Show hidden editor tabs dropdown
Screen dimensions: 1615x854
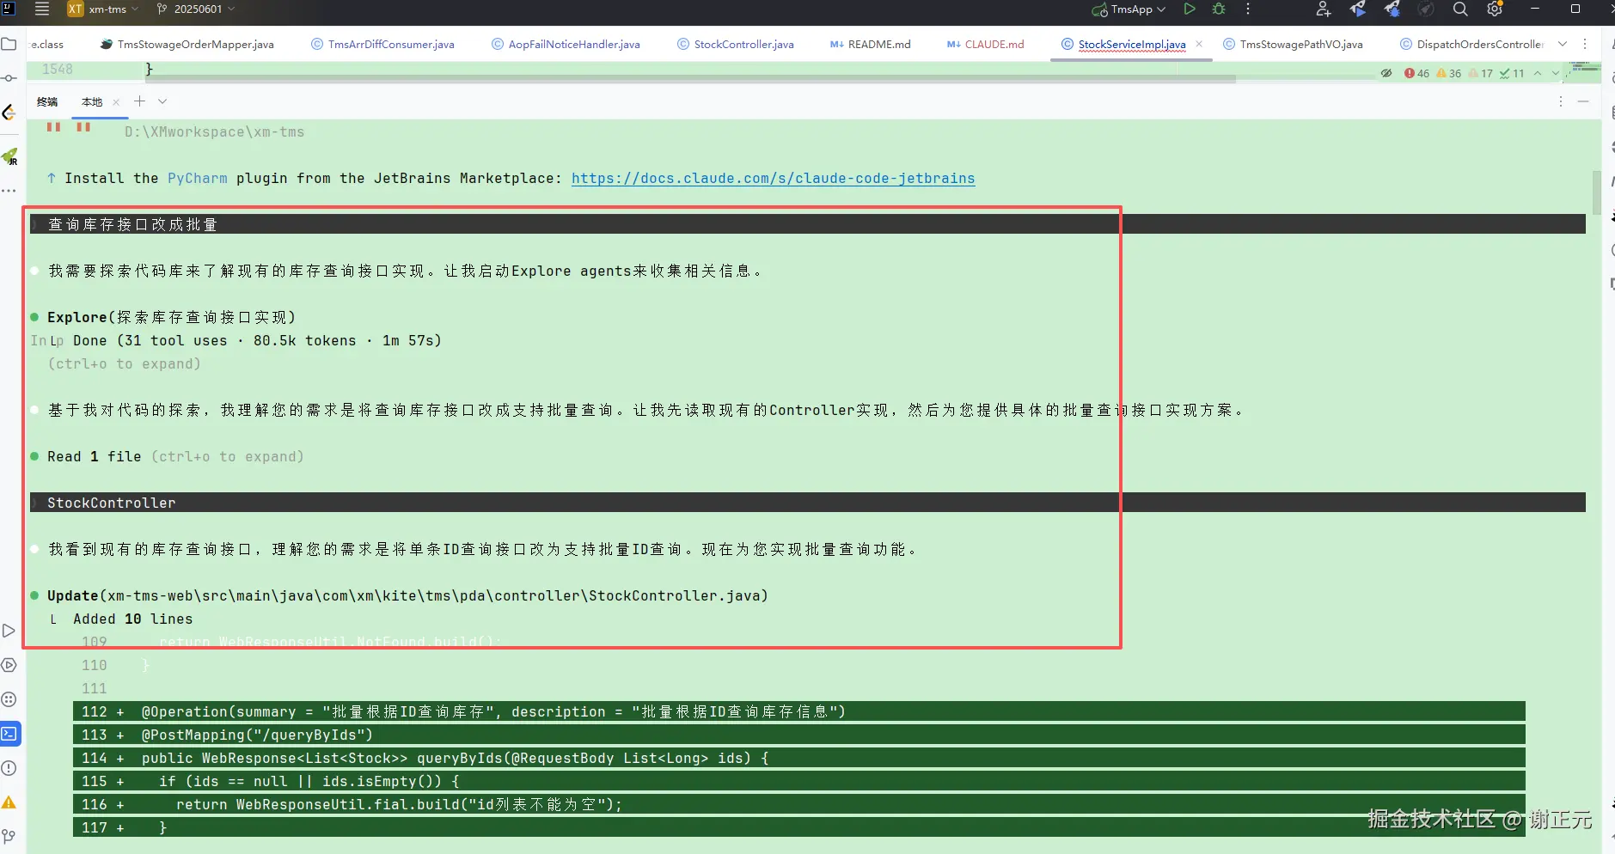[x=1563, y=44]
